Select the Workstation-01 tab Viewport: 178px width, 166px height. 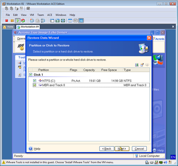click(x=28, y=27)
